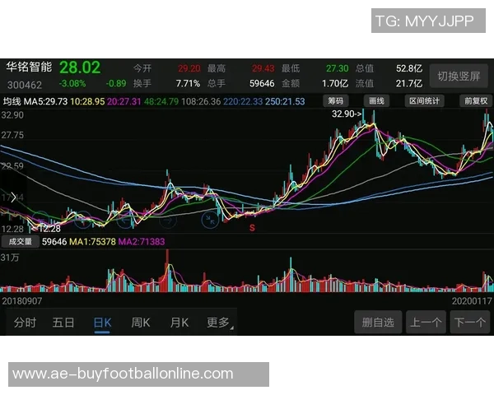This screenshot has width=494, height=395.
Task: Click the red S sell marker on chart
Action: click(x=253, y=226)
